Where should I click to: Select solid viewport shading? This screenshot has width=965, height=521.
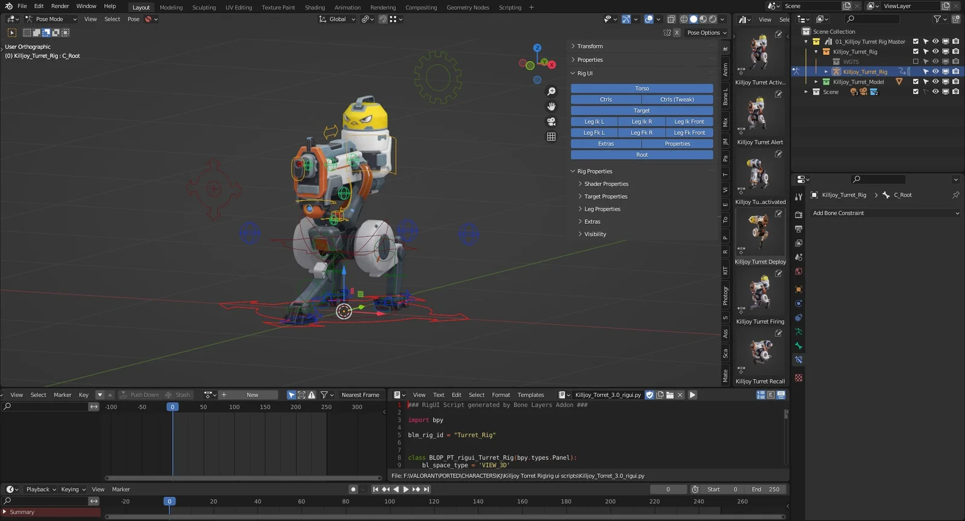click(694, 19)
